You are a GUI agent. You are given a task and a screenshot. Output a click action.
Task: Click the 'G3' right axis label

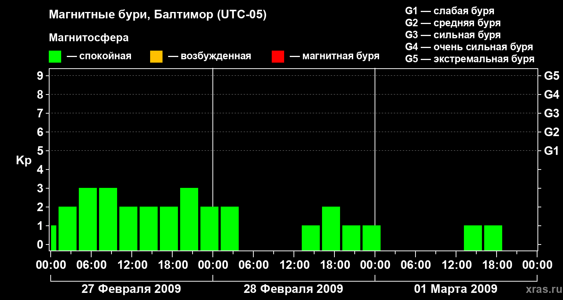click(551, 113)
